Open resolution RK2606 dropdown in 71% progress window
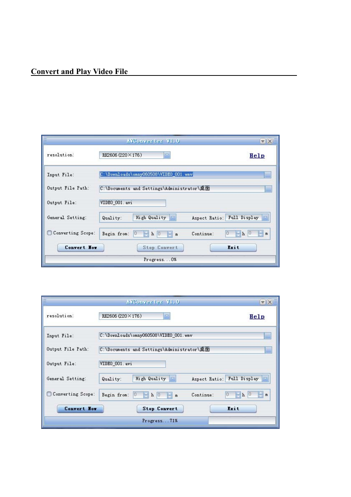 coord(167,316)
